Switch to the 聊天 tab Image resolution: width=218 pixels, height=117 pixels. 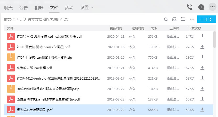pyautogui.click(x=8, y=8)
